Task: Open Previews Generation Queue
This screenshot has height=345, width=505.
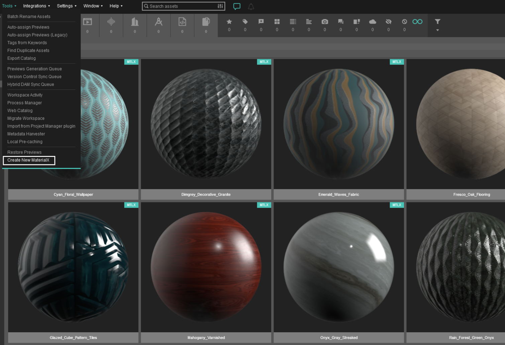Action: (x=34, y=69)
